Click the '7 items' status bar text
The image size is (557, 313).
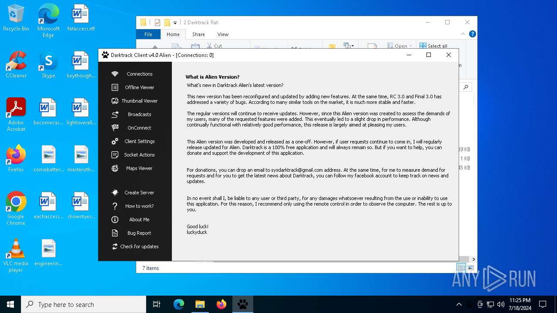point(151,268)
